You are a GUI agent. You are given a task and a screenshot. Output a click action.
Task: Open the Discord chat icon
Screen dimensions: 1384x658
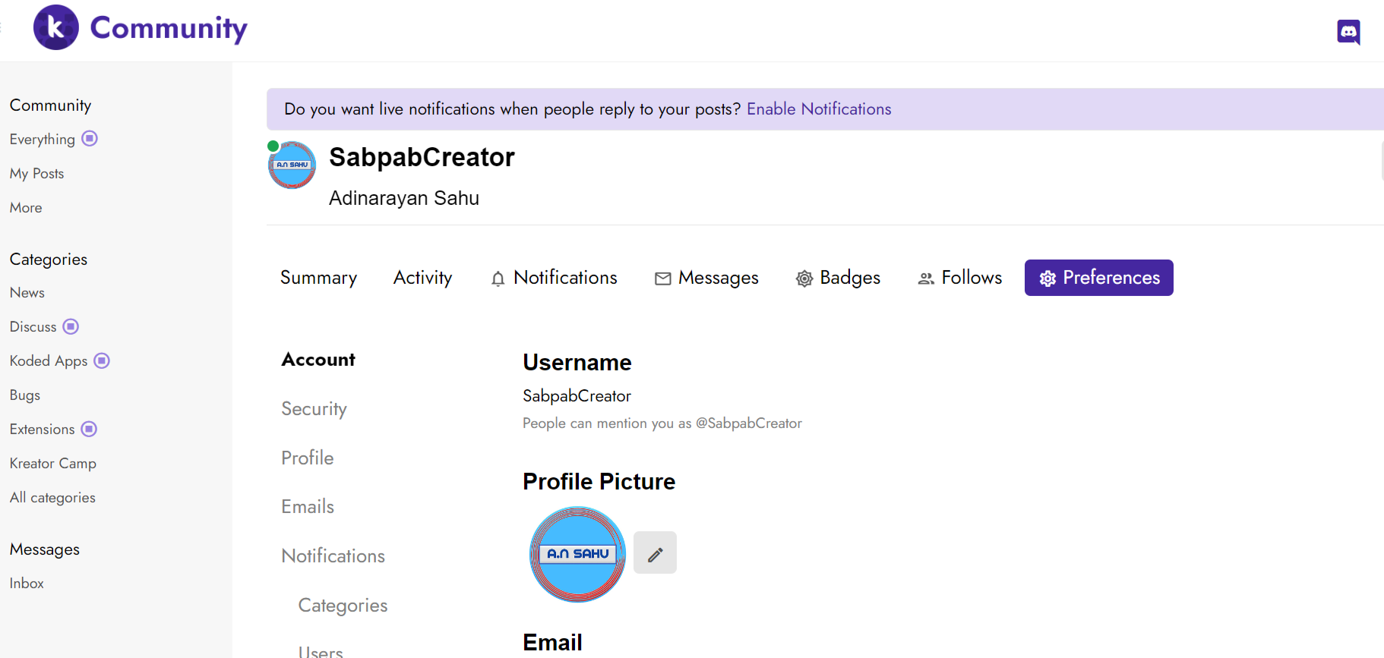coord(1348,32)
